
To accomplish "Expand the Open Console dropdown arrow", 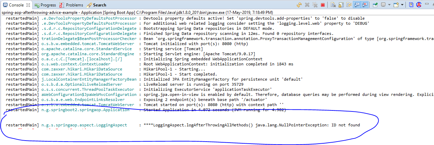I will point(402,5).
